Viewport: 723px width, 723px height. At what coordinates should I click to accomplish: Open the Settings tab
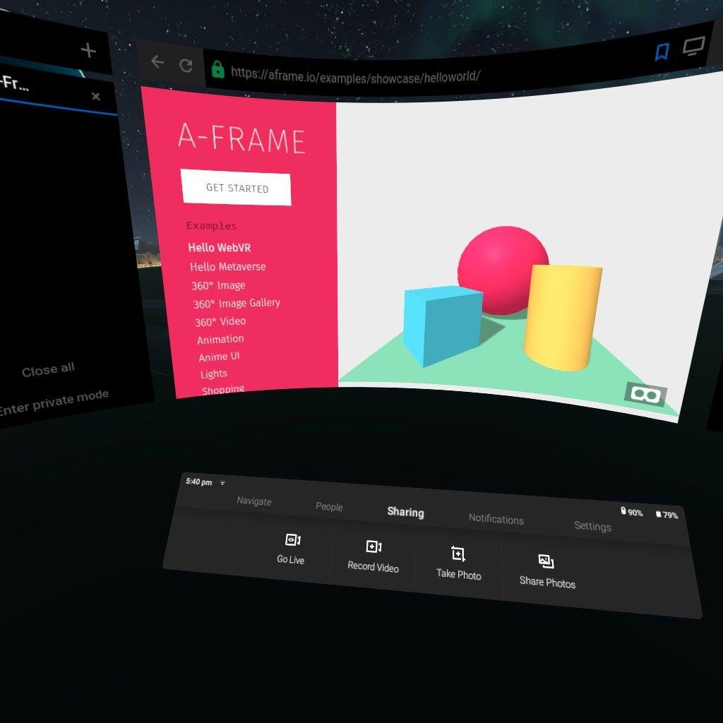coord(593,525)
